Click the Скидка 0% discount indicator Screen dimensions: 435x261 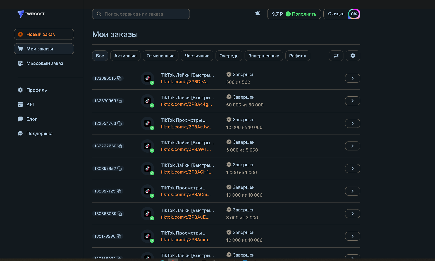(341, 14)
